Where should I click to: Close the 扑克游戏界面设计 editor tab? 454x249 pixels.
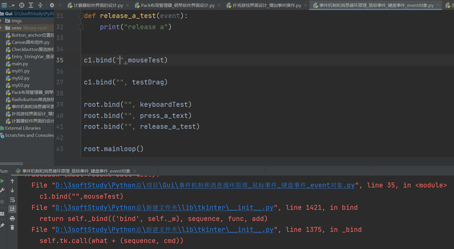(305, 5)
